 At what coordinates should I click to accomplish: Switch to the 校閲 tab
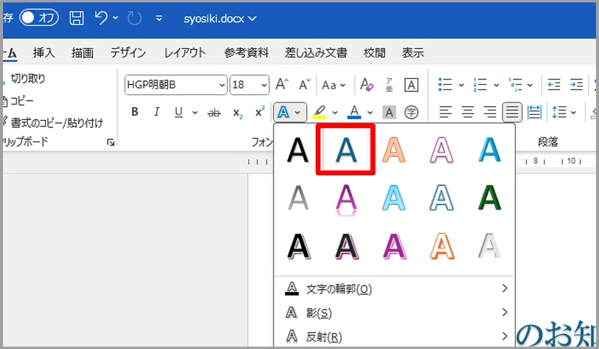pyautogui.click(x=374, y=53)
